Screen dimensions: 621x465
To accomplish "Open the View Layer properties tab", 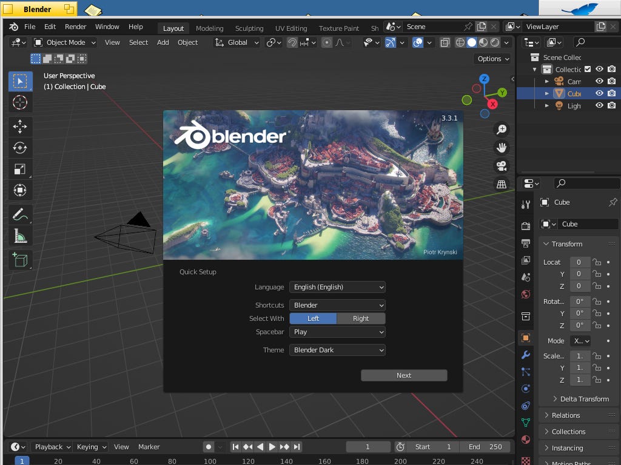I will coord(526,260).
